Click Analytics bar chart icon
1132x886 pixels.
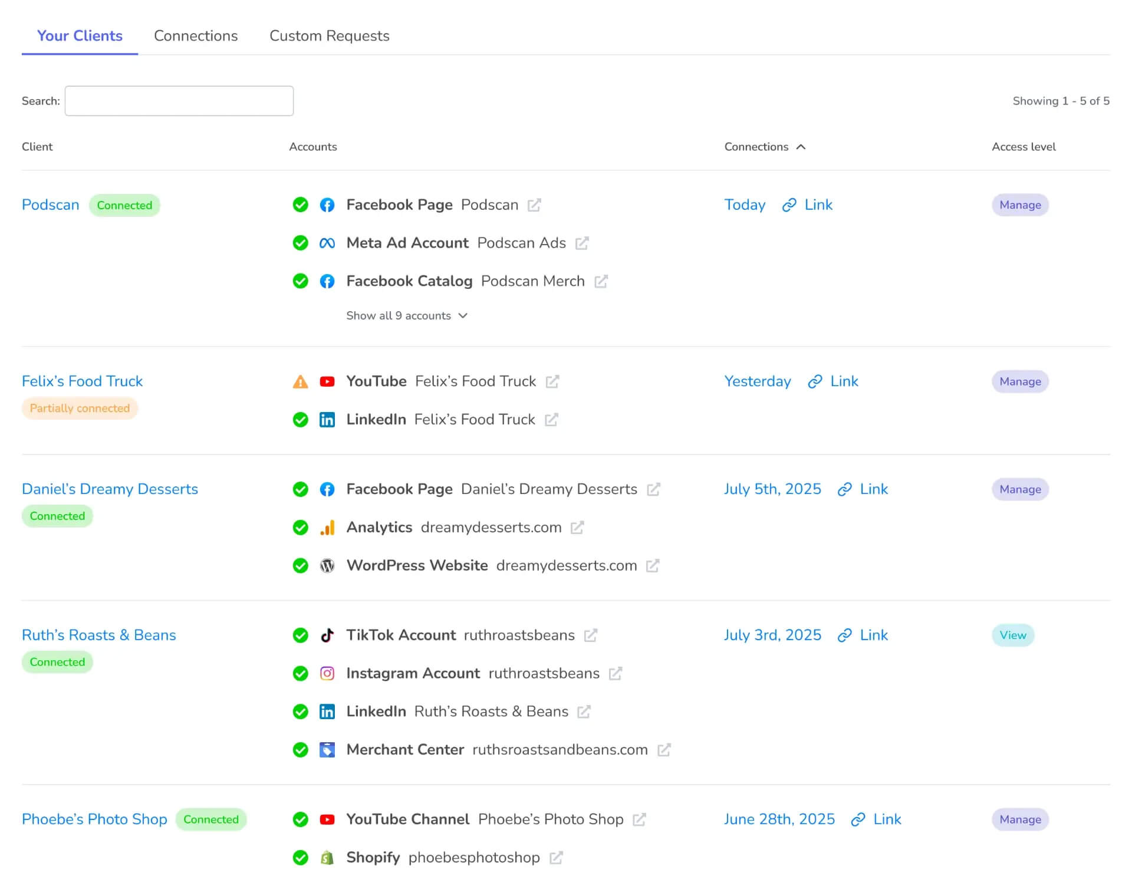[x=327, y=528]
